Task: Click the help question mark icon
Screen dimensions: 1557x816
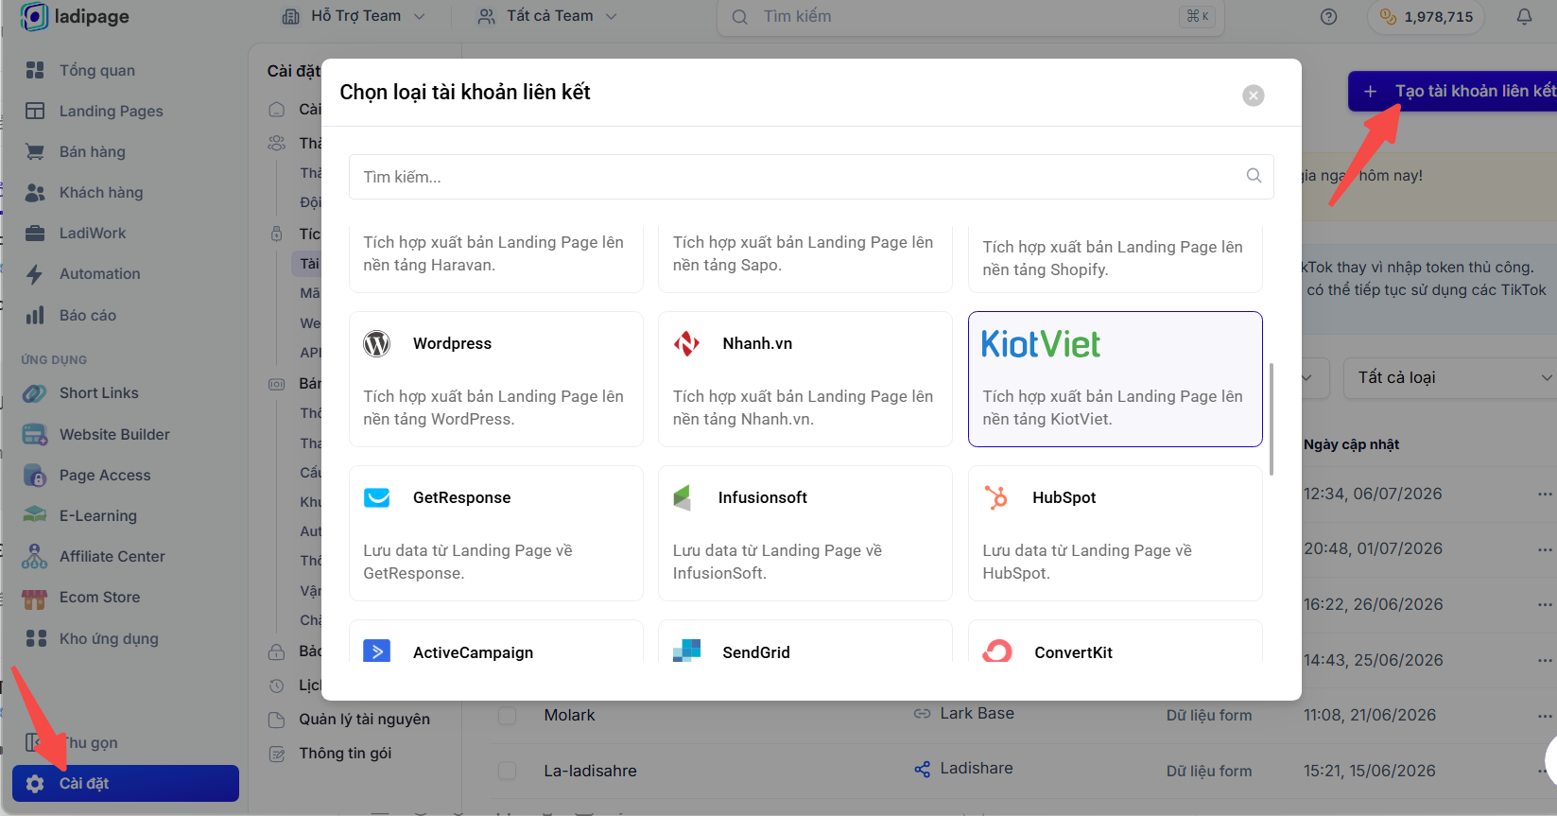Action: [x=1328, y=16]
